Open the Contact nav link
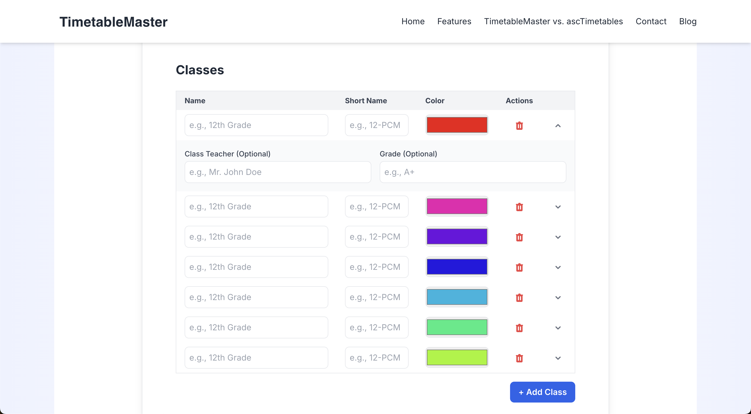751x414 pixels. point(651,21)
